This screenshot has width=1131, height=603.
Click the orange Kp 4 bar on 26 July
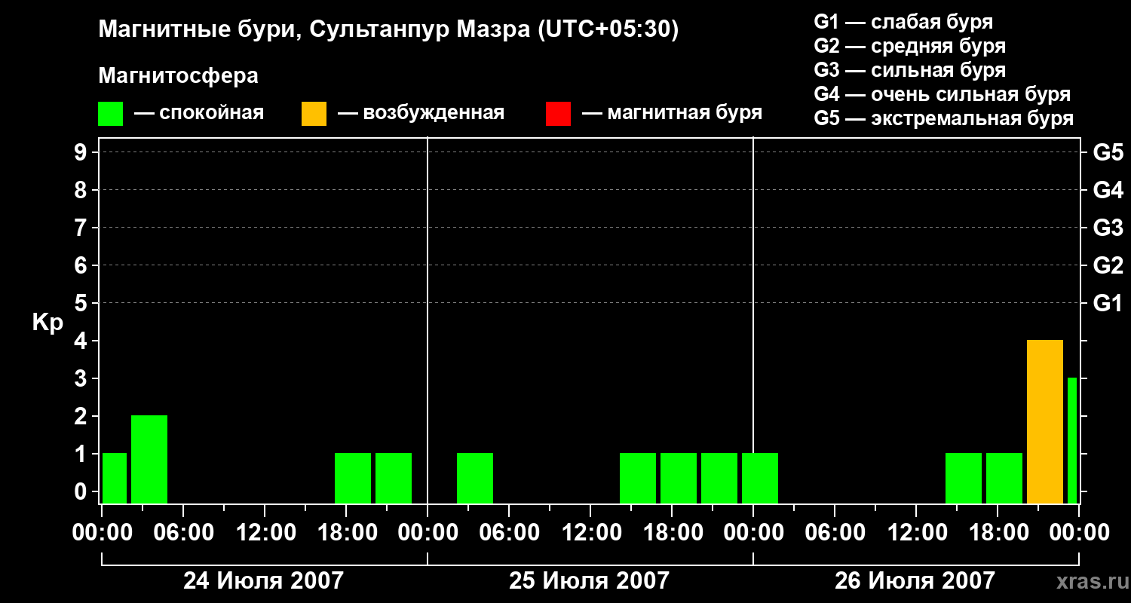1045,422
